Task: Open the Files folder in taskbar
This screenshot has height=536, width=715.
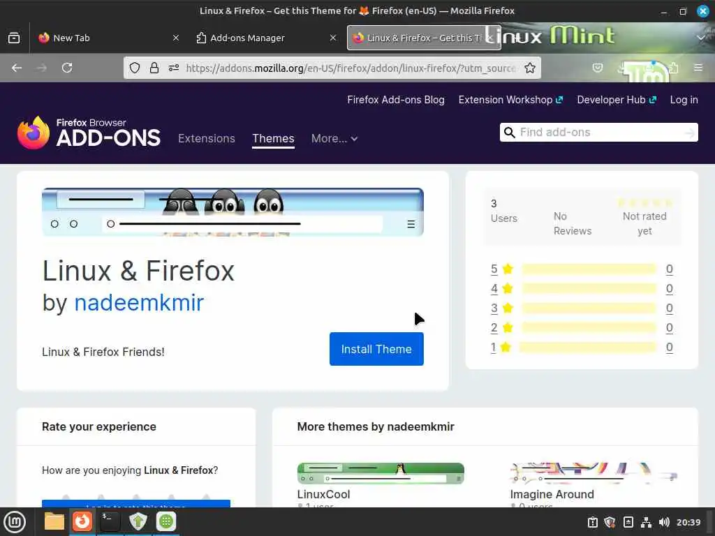Action: click(x=54, y=521)
